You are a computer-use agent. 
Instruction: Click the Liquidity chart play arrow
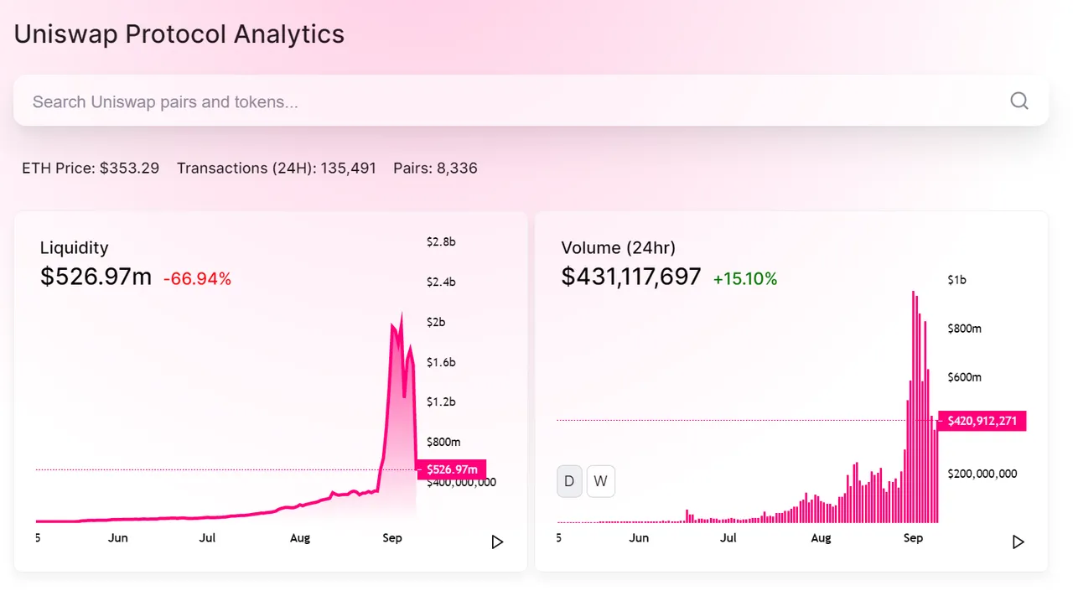coord(497,542)
